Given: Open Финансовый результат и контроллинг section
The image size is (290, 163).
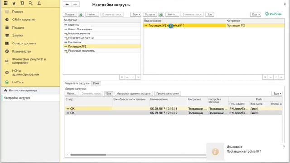Looking at the screenshot, I should click(29, 61).
